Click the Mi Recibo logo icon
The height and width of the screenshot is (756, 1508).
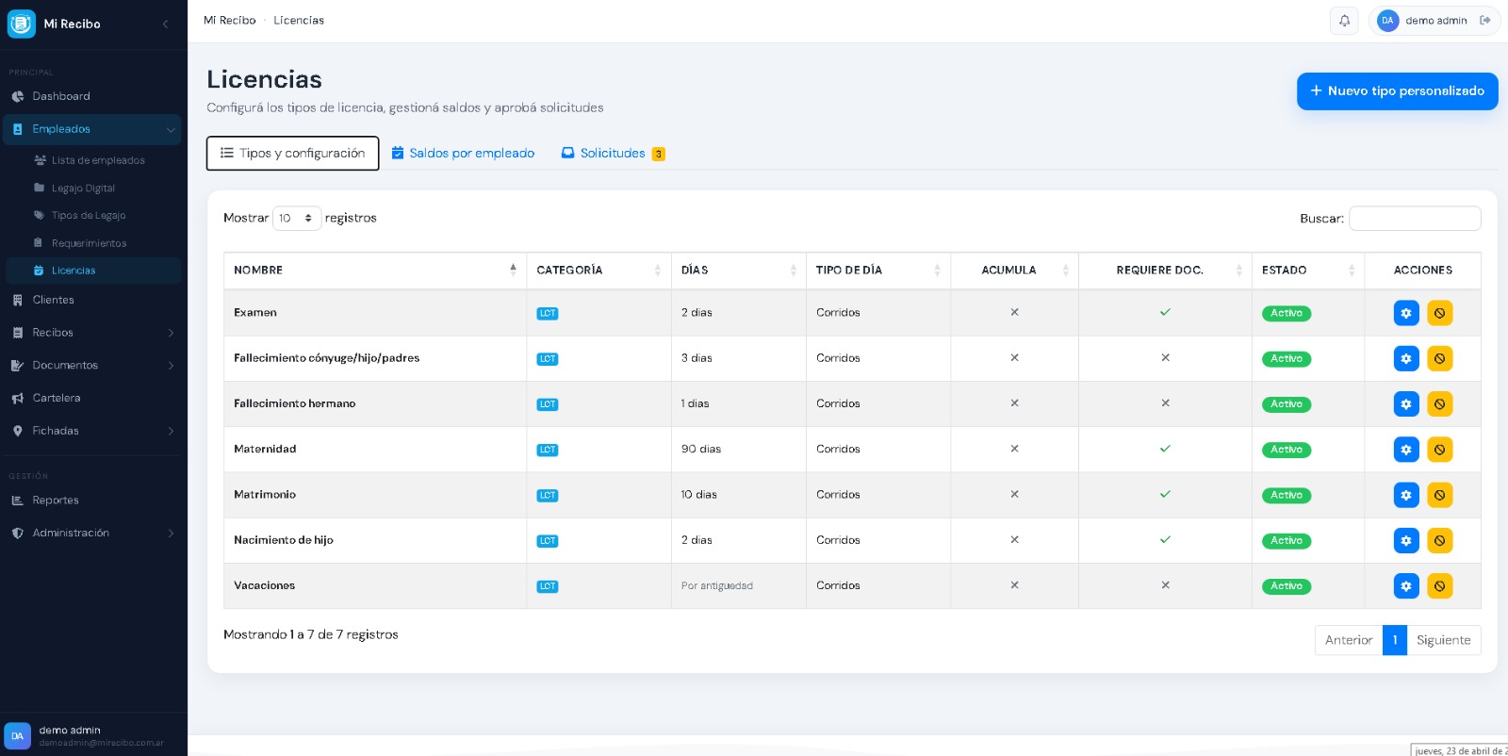coord(22,24)
